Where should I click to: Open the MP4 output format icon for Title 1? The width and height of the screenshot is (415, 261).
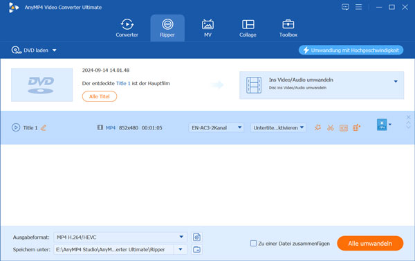tap(382, 125)
